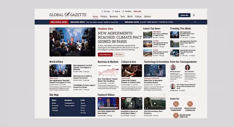Open the Real-Time Market Tracker chart

(x=108, y=71)
